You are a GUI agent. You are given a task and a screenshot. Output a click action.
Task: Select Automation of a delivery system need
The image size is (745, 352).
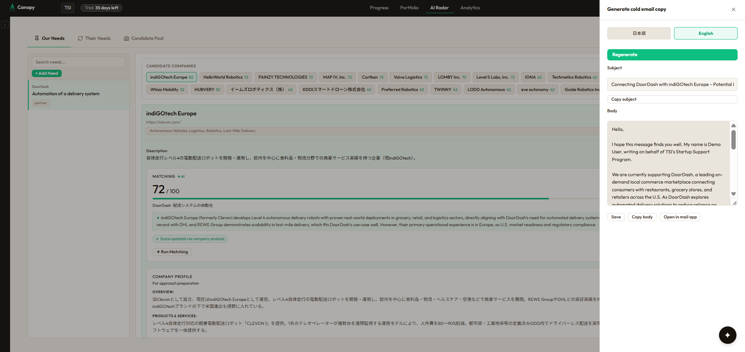coord(79,95)
